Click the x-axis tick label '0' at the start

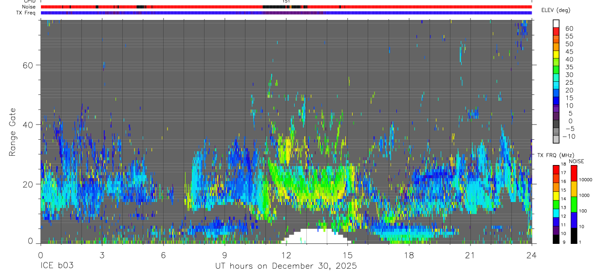[40, 256]
